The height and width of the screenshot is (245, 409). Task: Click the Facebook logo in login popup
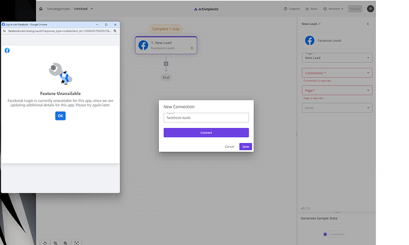pos(7,50)
